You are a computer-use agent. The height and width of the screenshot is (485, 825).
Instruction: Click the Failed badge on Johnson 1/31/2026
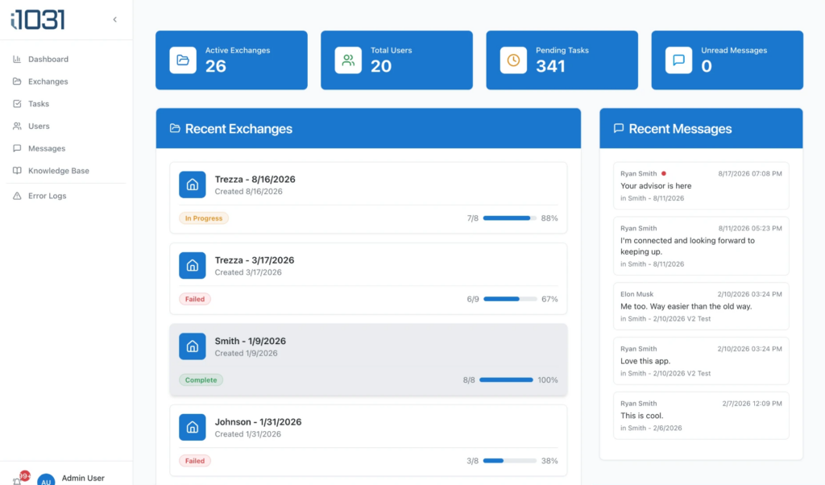[195, 462]
